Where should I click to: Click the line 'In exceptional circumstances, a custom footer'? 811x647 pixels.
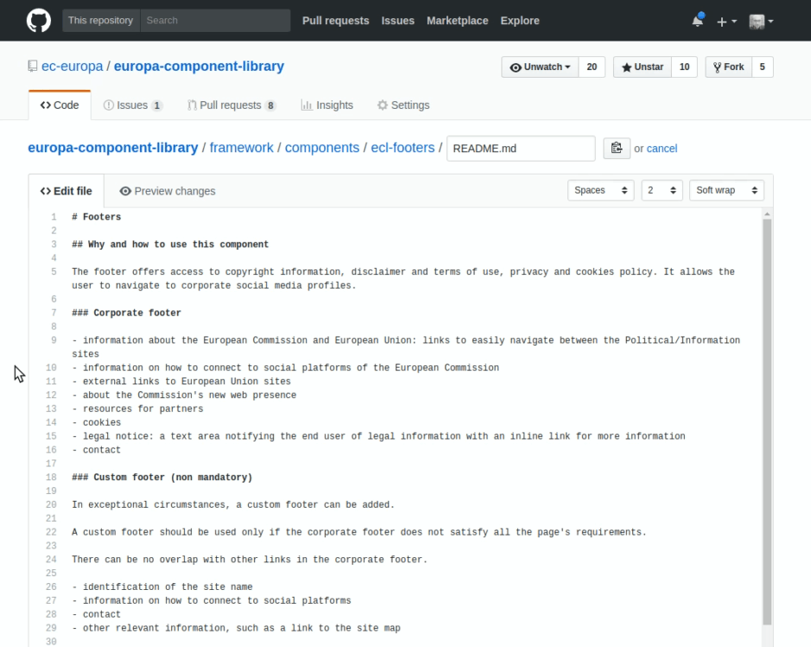pyautogui.click(x=232, y=504)
